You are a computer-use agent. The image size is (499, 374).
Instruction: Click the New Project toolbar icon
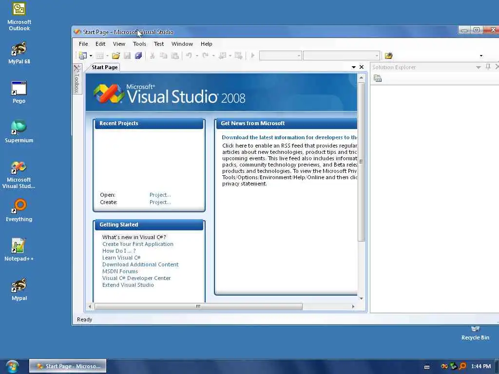pyautogui.click(x=83, y=56)
